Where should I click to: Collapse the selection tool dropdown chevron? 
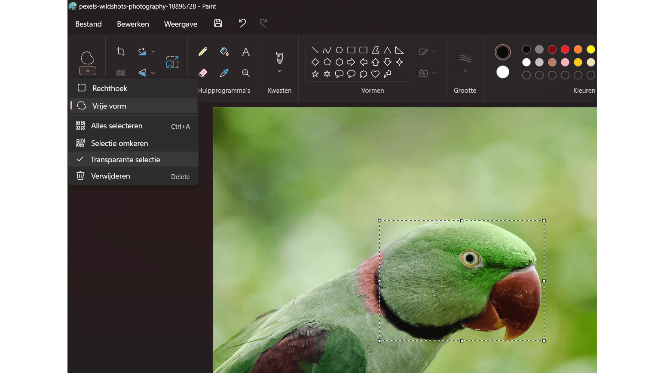click(x=88, y=71)
